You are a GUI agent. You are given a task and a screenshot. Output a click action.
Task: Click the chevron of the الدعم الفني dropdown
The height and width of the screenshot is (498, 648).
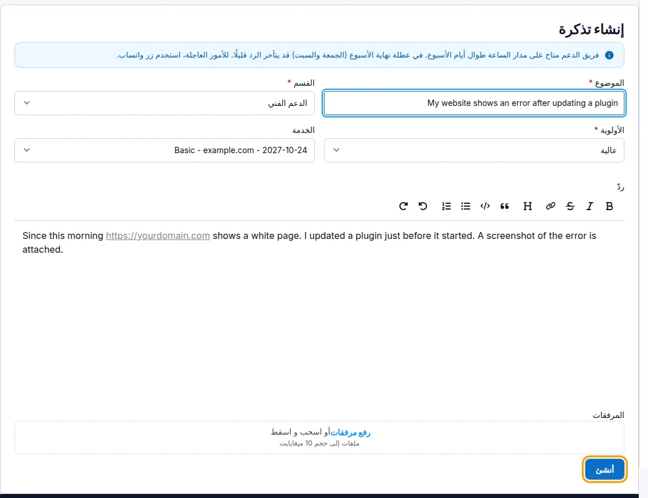27,103
